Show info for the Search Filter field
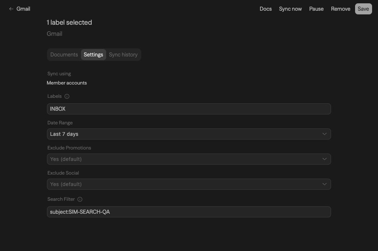 [80, 199]
